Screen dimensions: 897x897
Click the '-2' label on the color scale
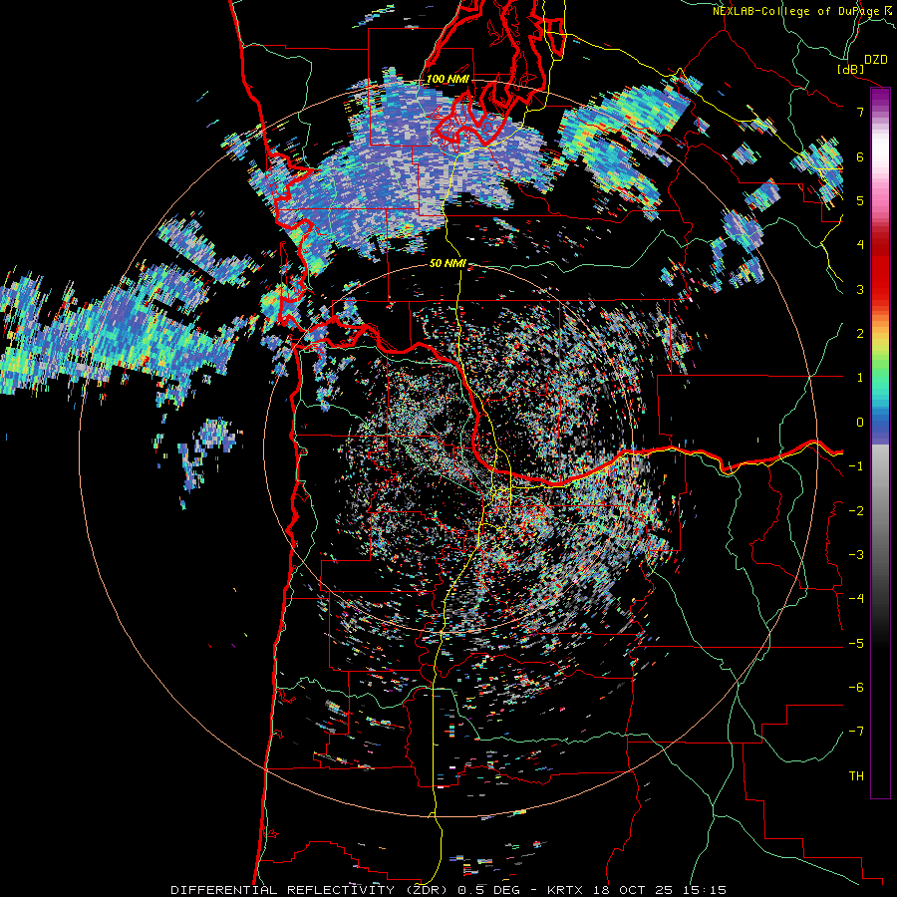tap(856, 511)
